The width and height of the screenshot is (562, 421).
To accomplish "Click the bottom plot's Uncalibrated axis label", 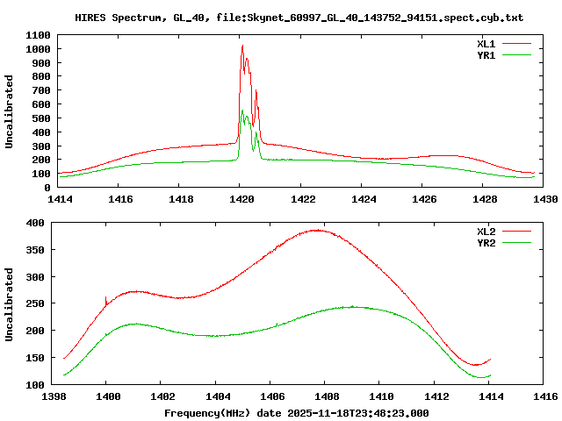I will pyautogui.click(x=10, y=304).
